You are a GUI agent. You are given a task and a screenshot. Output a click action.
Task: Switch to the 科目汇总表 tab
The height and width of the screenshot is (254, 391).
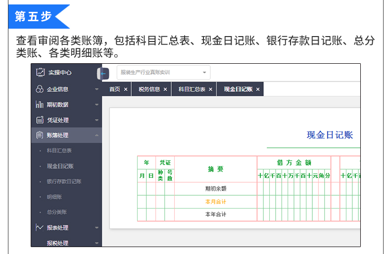(192, 89)
